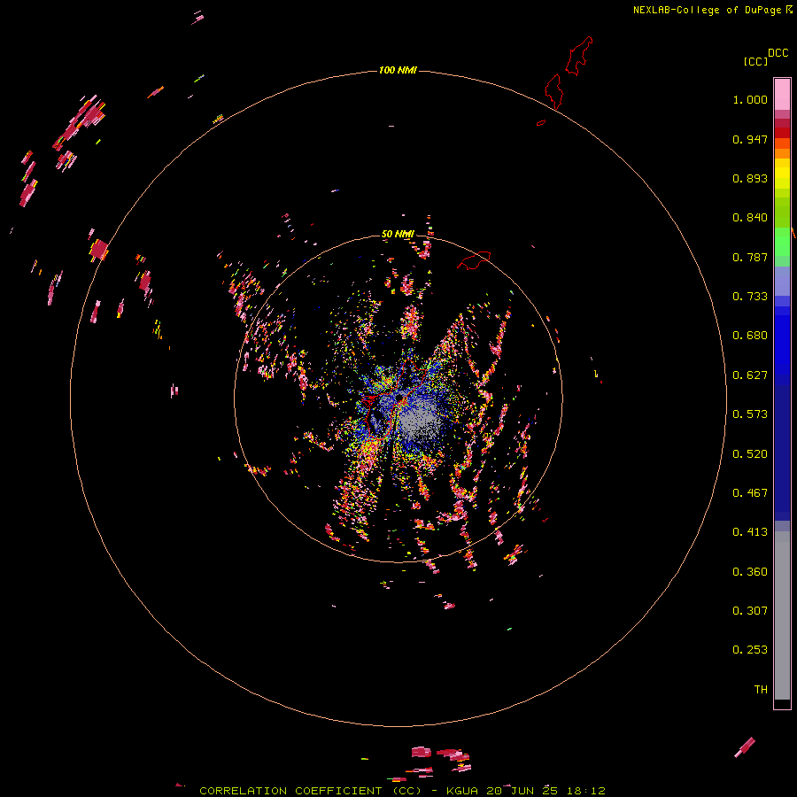797x797 pixels.
Task: Click the 0.573 scale value
Action: 750,414
